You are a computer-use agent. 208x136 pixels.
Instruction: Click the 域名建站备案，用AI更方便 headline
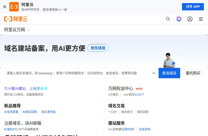pyautogui.click(x=45, y=48)
